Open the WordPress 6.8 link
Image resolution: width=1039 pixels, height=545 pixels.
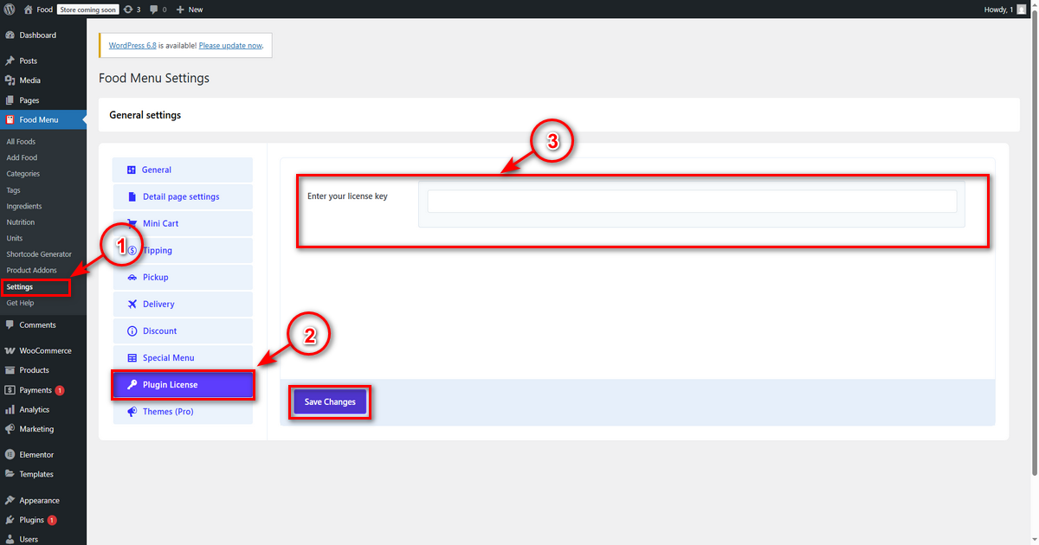(132, 45)
